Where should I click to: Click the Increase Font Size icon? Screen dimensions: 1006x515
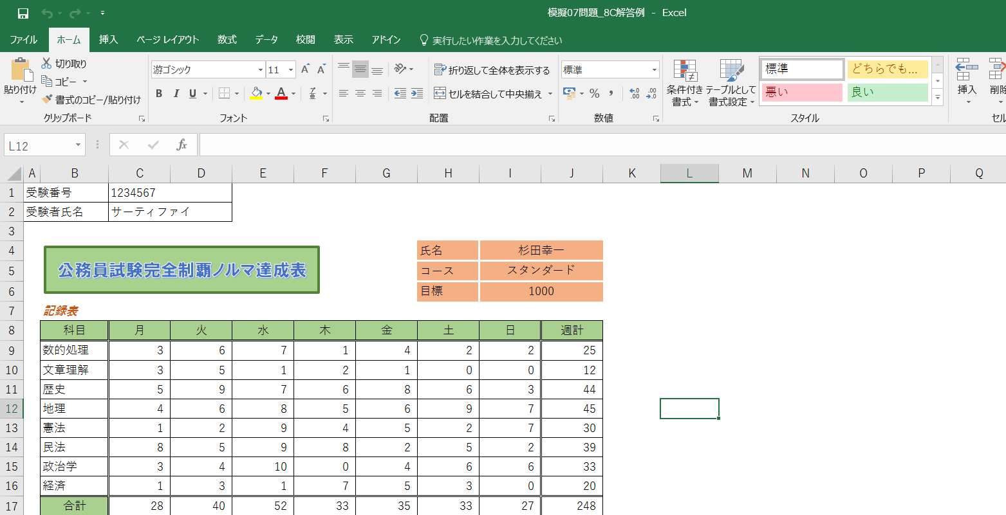(306, 69)
